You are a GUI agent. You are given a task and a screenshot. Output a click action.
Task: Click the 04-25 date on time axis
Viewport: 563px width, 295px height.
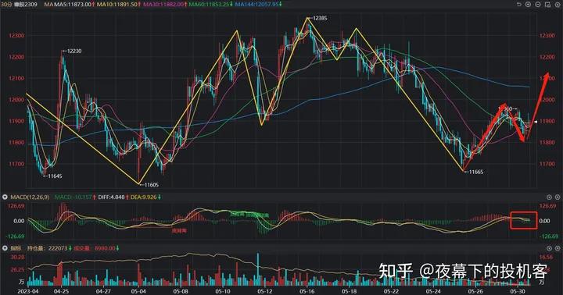pos(61,291)
